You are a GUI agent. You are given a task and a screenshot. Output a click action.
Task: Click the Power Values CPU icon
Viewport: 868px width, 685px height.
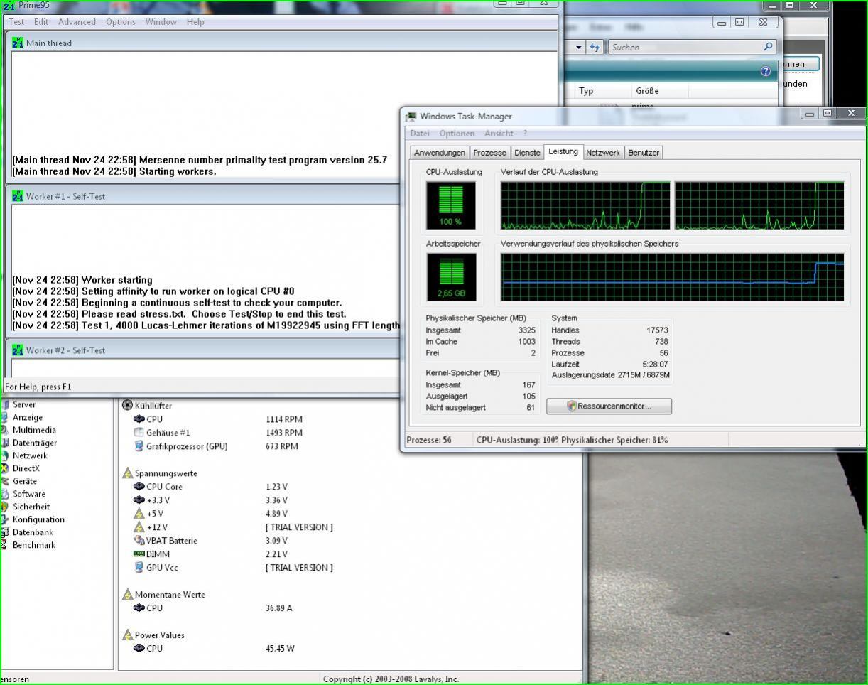pyautogui.click(x=139, y=648)
